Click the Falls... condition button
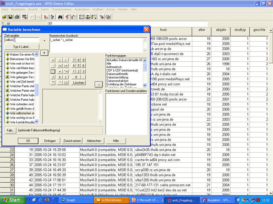This screenshot has height=204, width=273. (x=11, y=130)
